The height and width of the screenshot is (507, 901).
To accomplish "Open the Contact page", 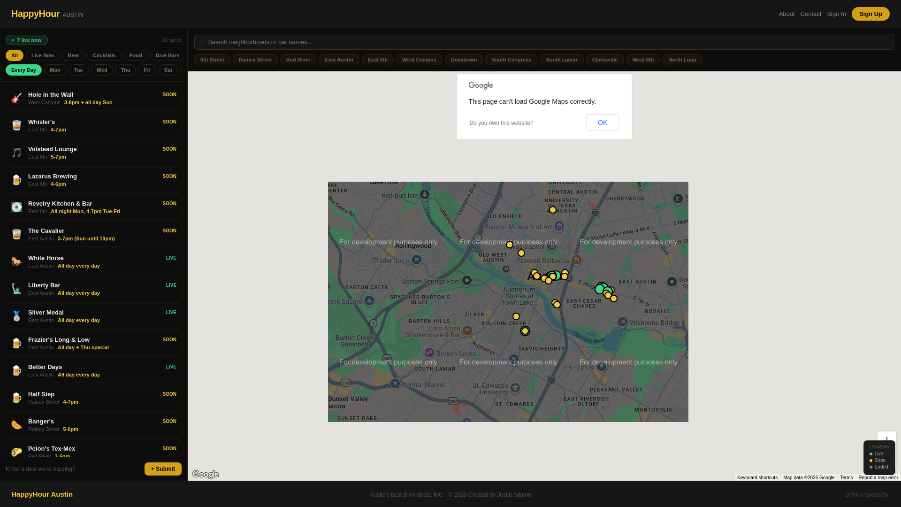I will click(x=810, y=14).
